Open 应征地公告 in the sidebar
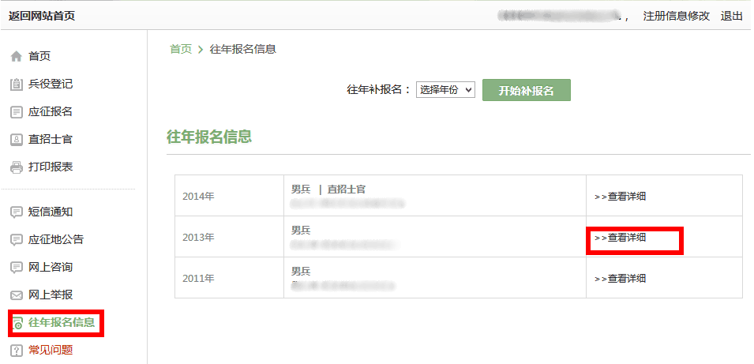The width and height of the screenshot is (754, 364). (56, 239)
